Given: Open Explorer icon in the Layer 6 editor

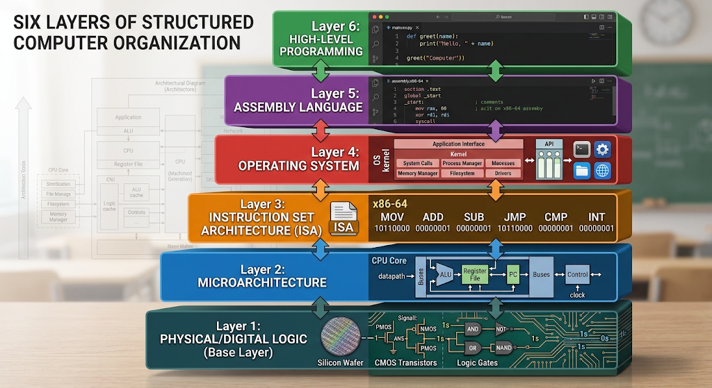Looking at the screenshot, I should click(x=375, y=29).
